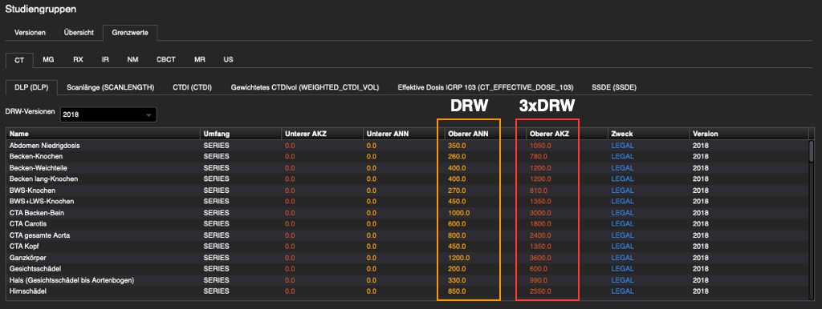Image resolution: width=822 pixels, height=309 pixels.
Task: Open the Versionen tab
Action: (30, 32)
